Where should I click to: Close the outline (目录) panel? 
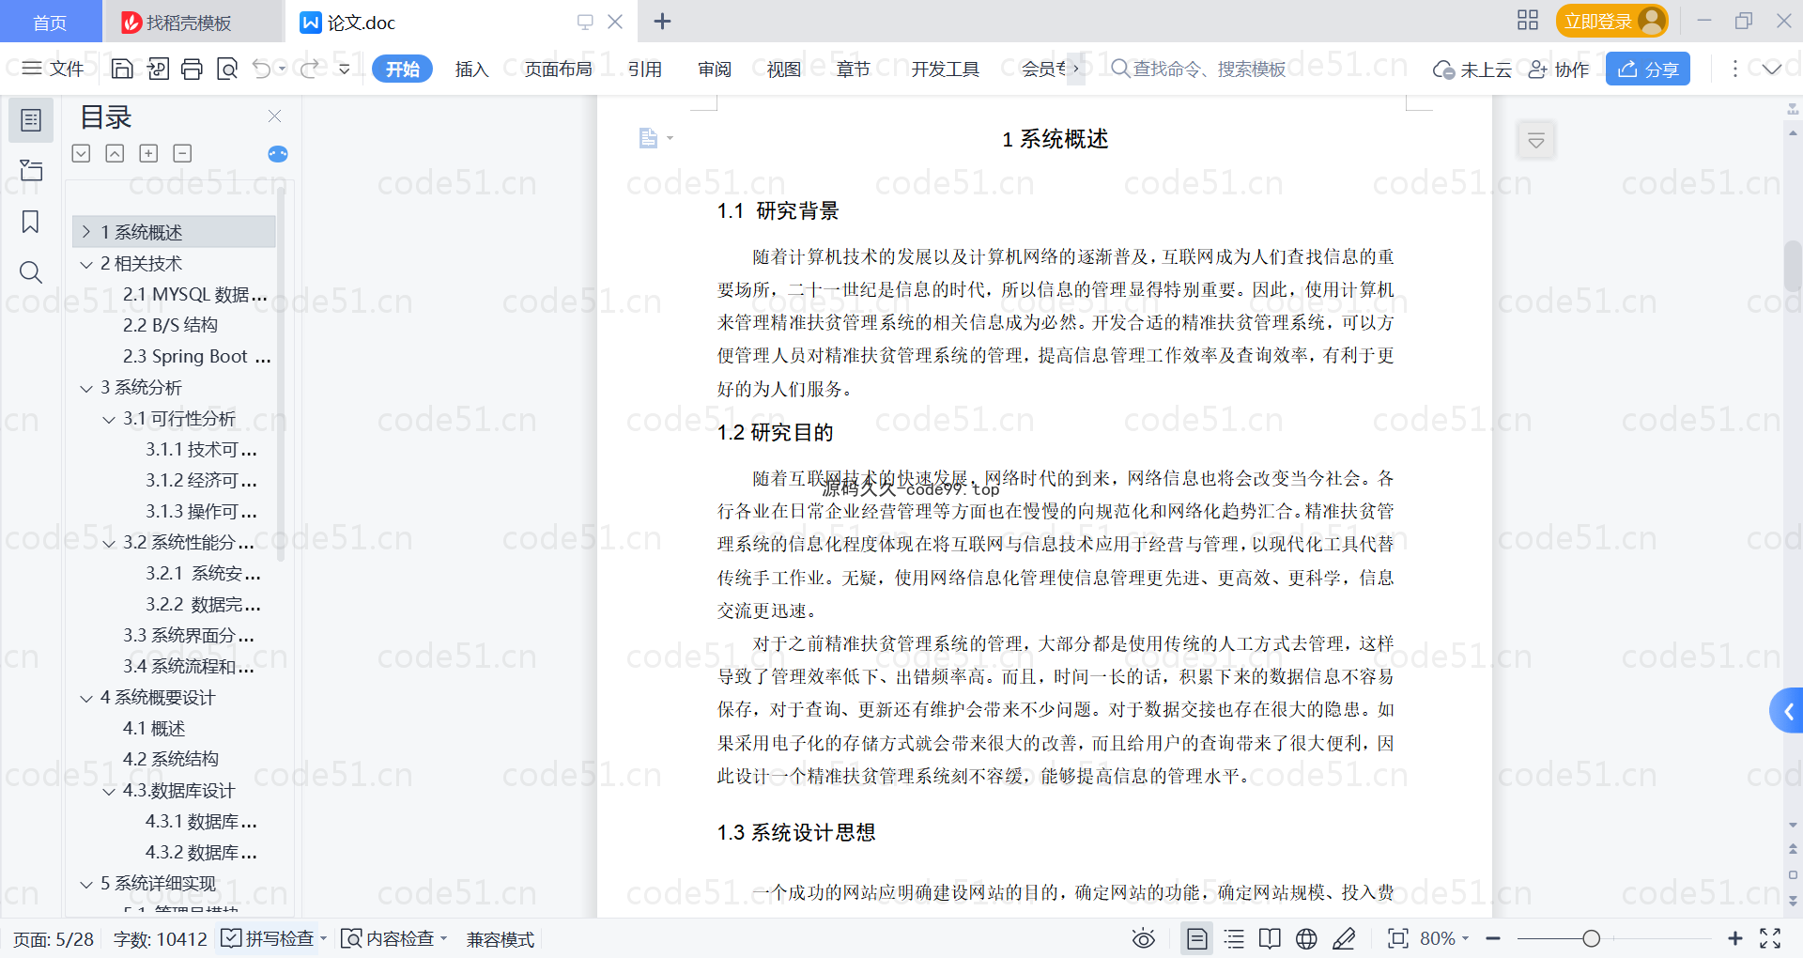[274, 116]
